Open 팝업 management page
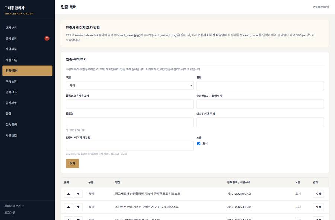 27,114
